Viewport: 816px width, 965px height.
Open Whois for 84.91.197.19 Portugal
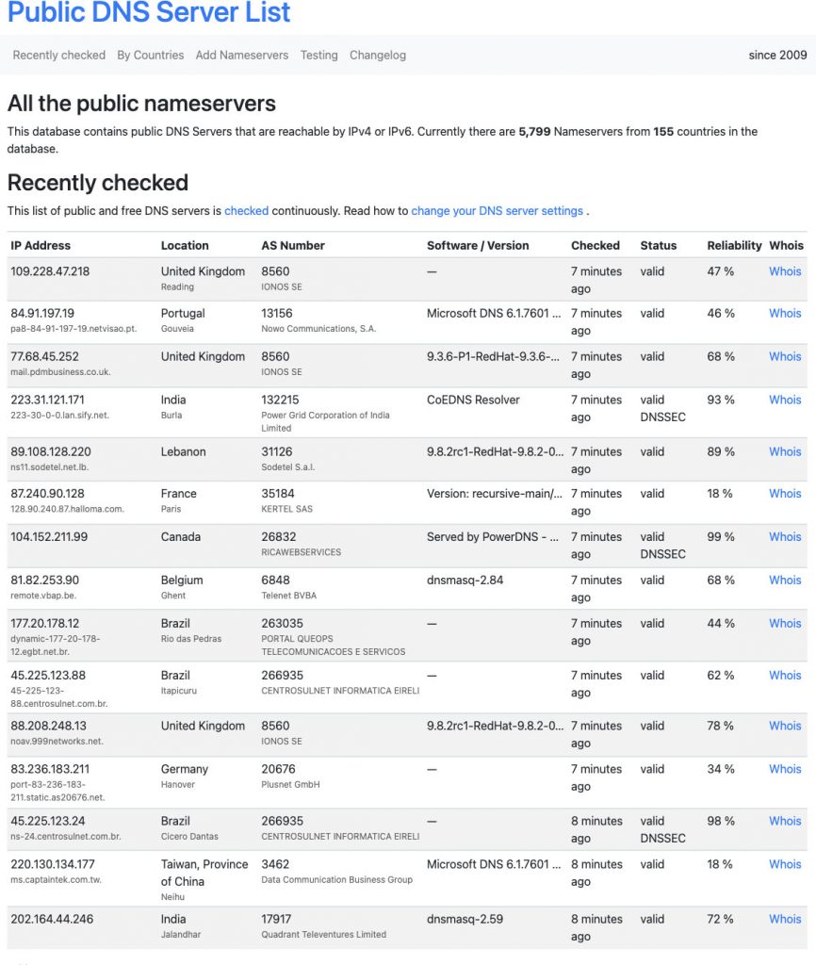(785, 314)
